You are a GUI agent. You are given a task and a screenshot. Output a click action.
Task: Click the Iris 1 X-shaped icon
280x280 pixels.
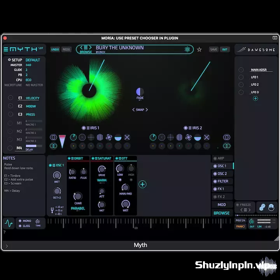[127, 137]
